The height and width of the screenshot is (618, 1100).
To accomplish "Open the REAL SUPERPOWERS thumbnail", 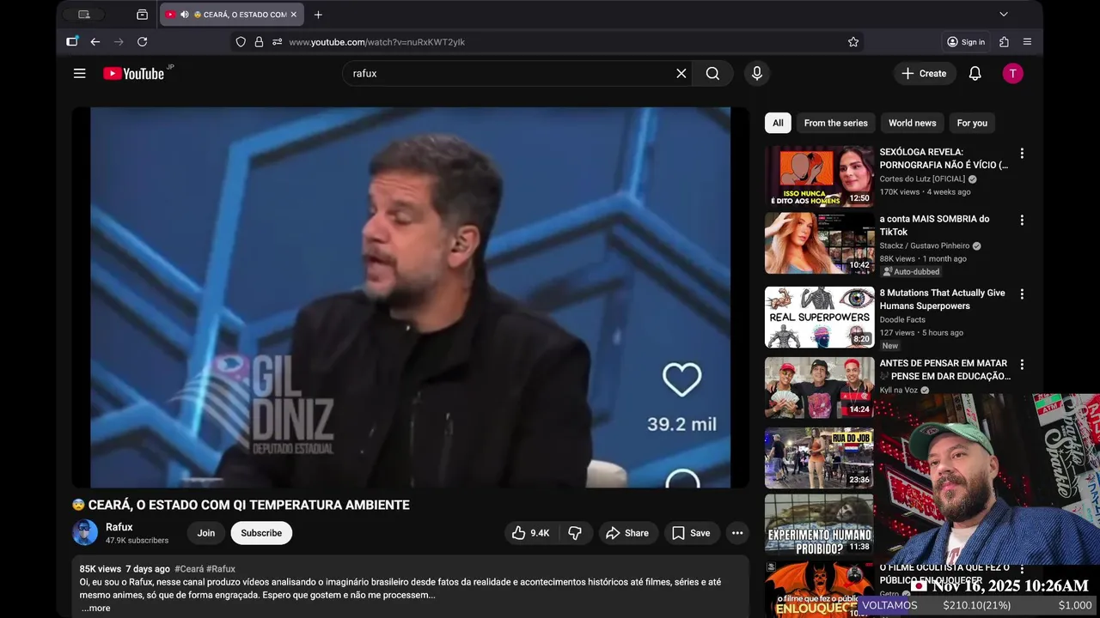I will (x=819, y=317).
